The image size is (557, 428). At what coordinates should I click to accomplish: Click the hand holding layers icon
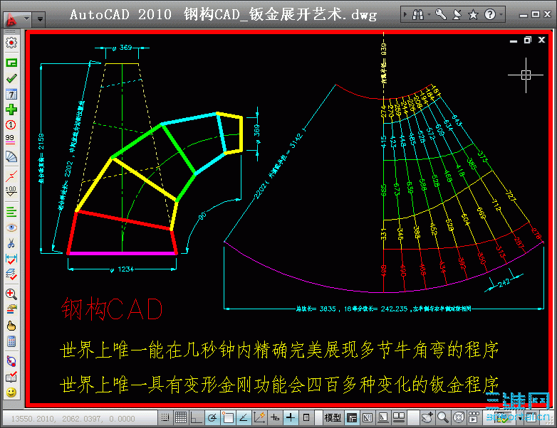[x=11, y=309]
